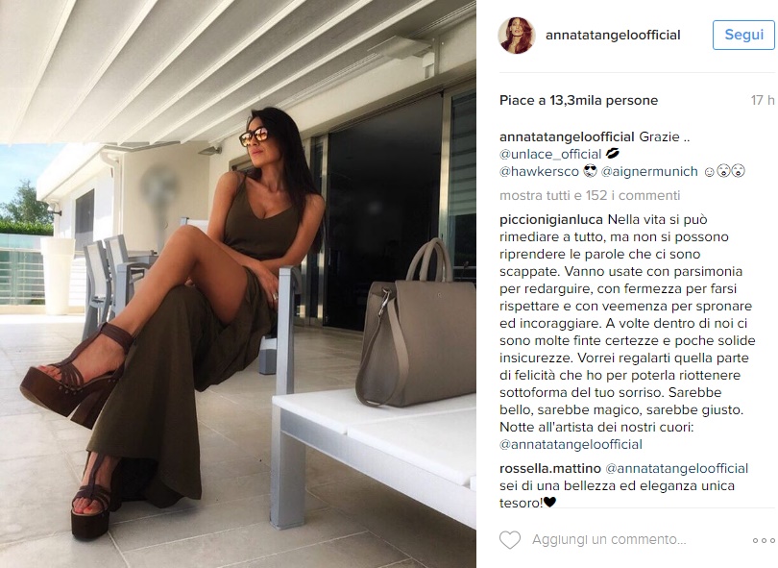
Task: Open @annatatangeloofficial mention in rossella.mattino comment
Action: [677, 468]
